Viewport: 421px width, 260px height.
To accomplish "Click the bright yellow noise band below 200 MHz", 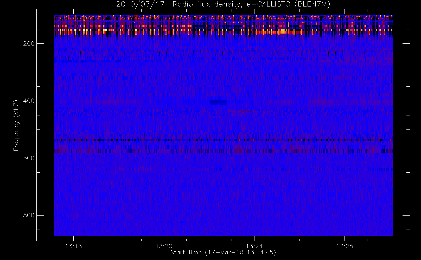I will [x=223, y=31].
